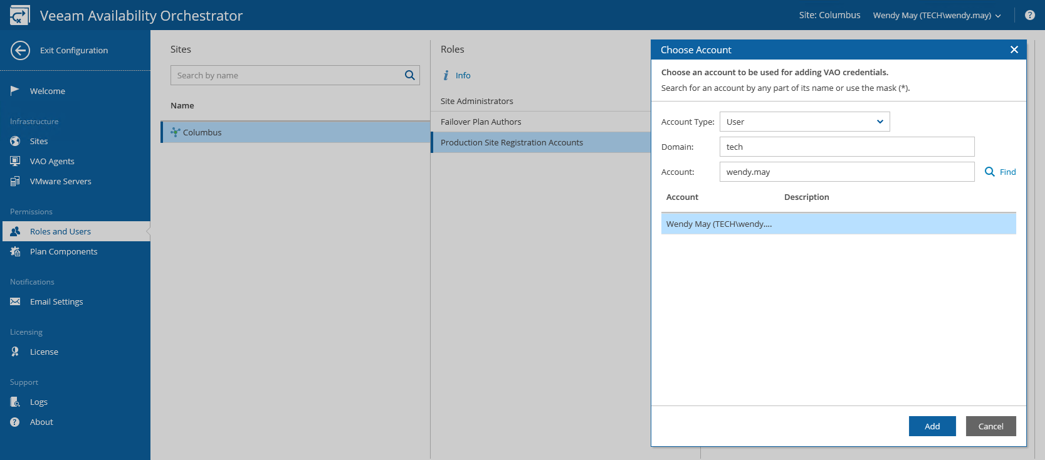1045x460 pixels.
Task: Open the License page
Action: pyautogui.click(x=44, y=352)
